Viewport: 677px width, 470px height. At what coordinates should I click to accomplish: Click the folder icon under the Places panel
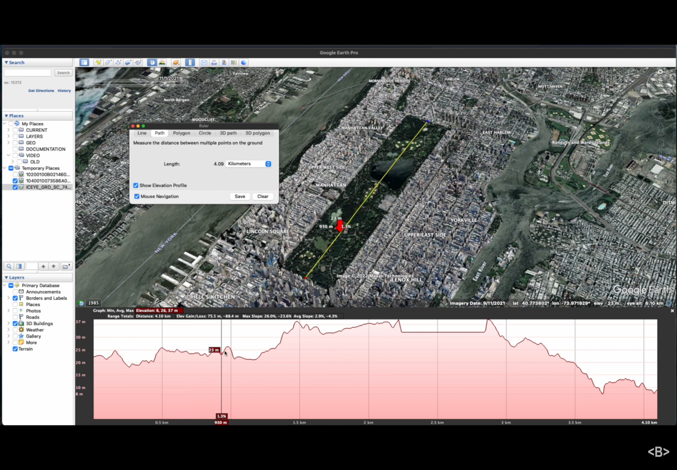point(66,266)
